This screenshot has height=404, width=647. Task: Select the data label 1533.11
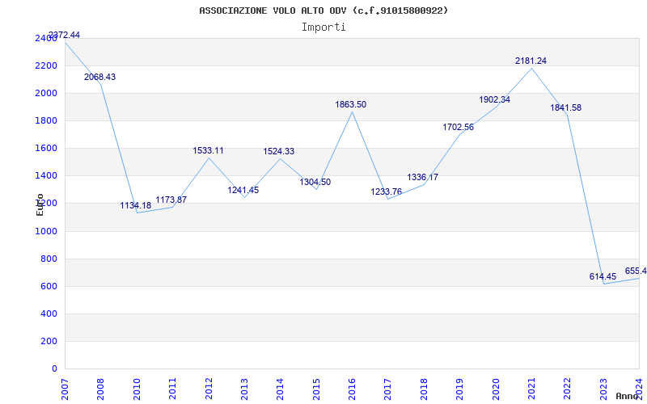209,150
